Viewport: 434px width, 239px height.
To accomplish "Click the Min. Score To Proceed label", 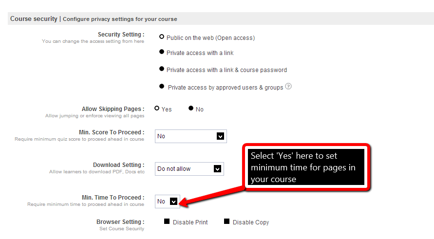I will pyautogui.click(x=111, y=132).
